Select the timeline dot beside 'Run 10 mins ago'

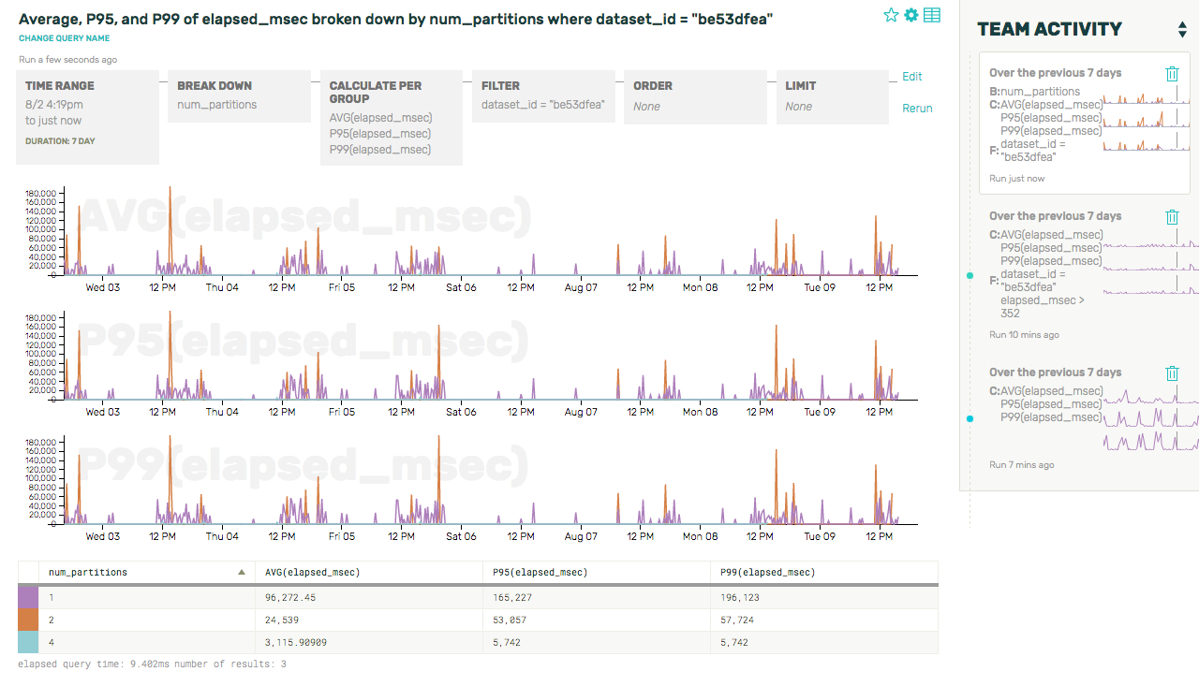970,276
